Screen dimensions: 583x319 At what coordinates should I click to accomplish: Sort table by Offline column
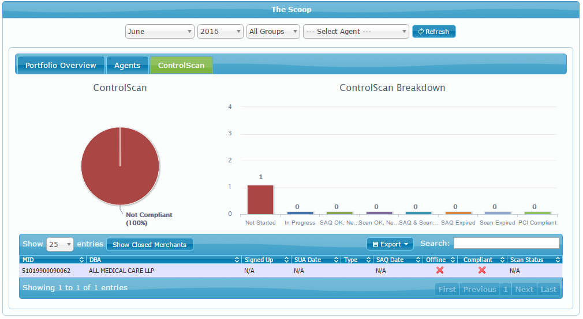[440, 260]
